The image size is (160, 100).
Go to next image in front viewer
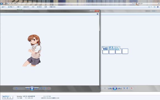tap(36, 88)
